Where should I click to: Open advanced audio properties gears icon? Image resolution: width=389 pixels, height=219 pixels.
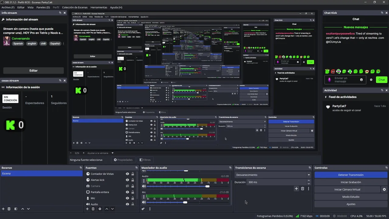click(x=143, y=209)
